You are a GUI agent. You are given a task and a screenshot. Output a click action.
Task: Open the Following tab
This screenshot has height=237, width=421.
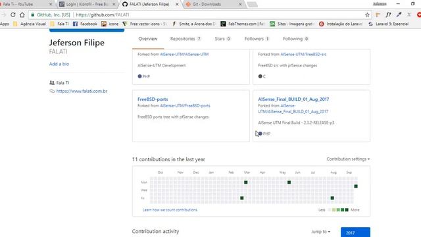point(295,39)
